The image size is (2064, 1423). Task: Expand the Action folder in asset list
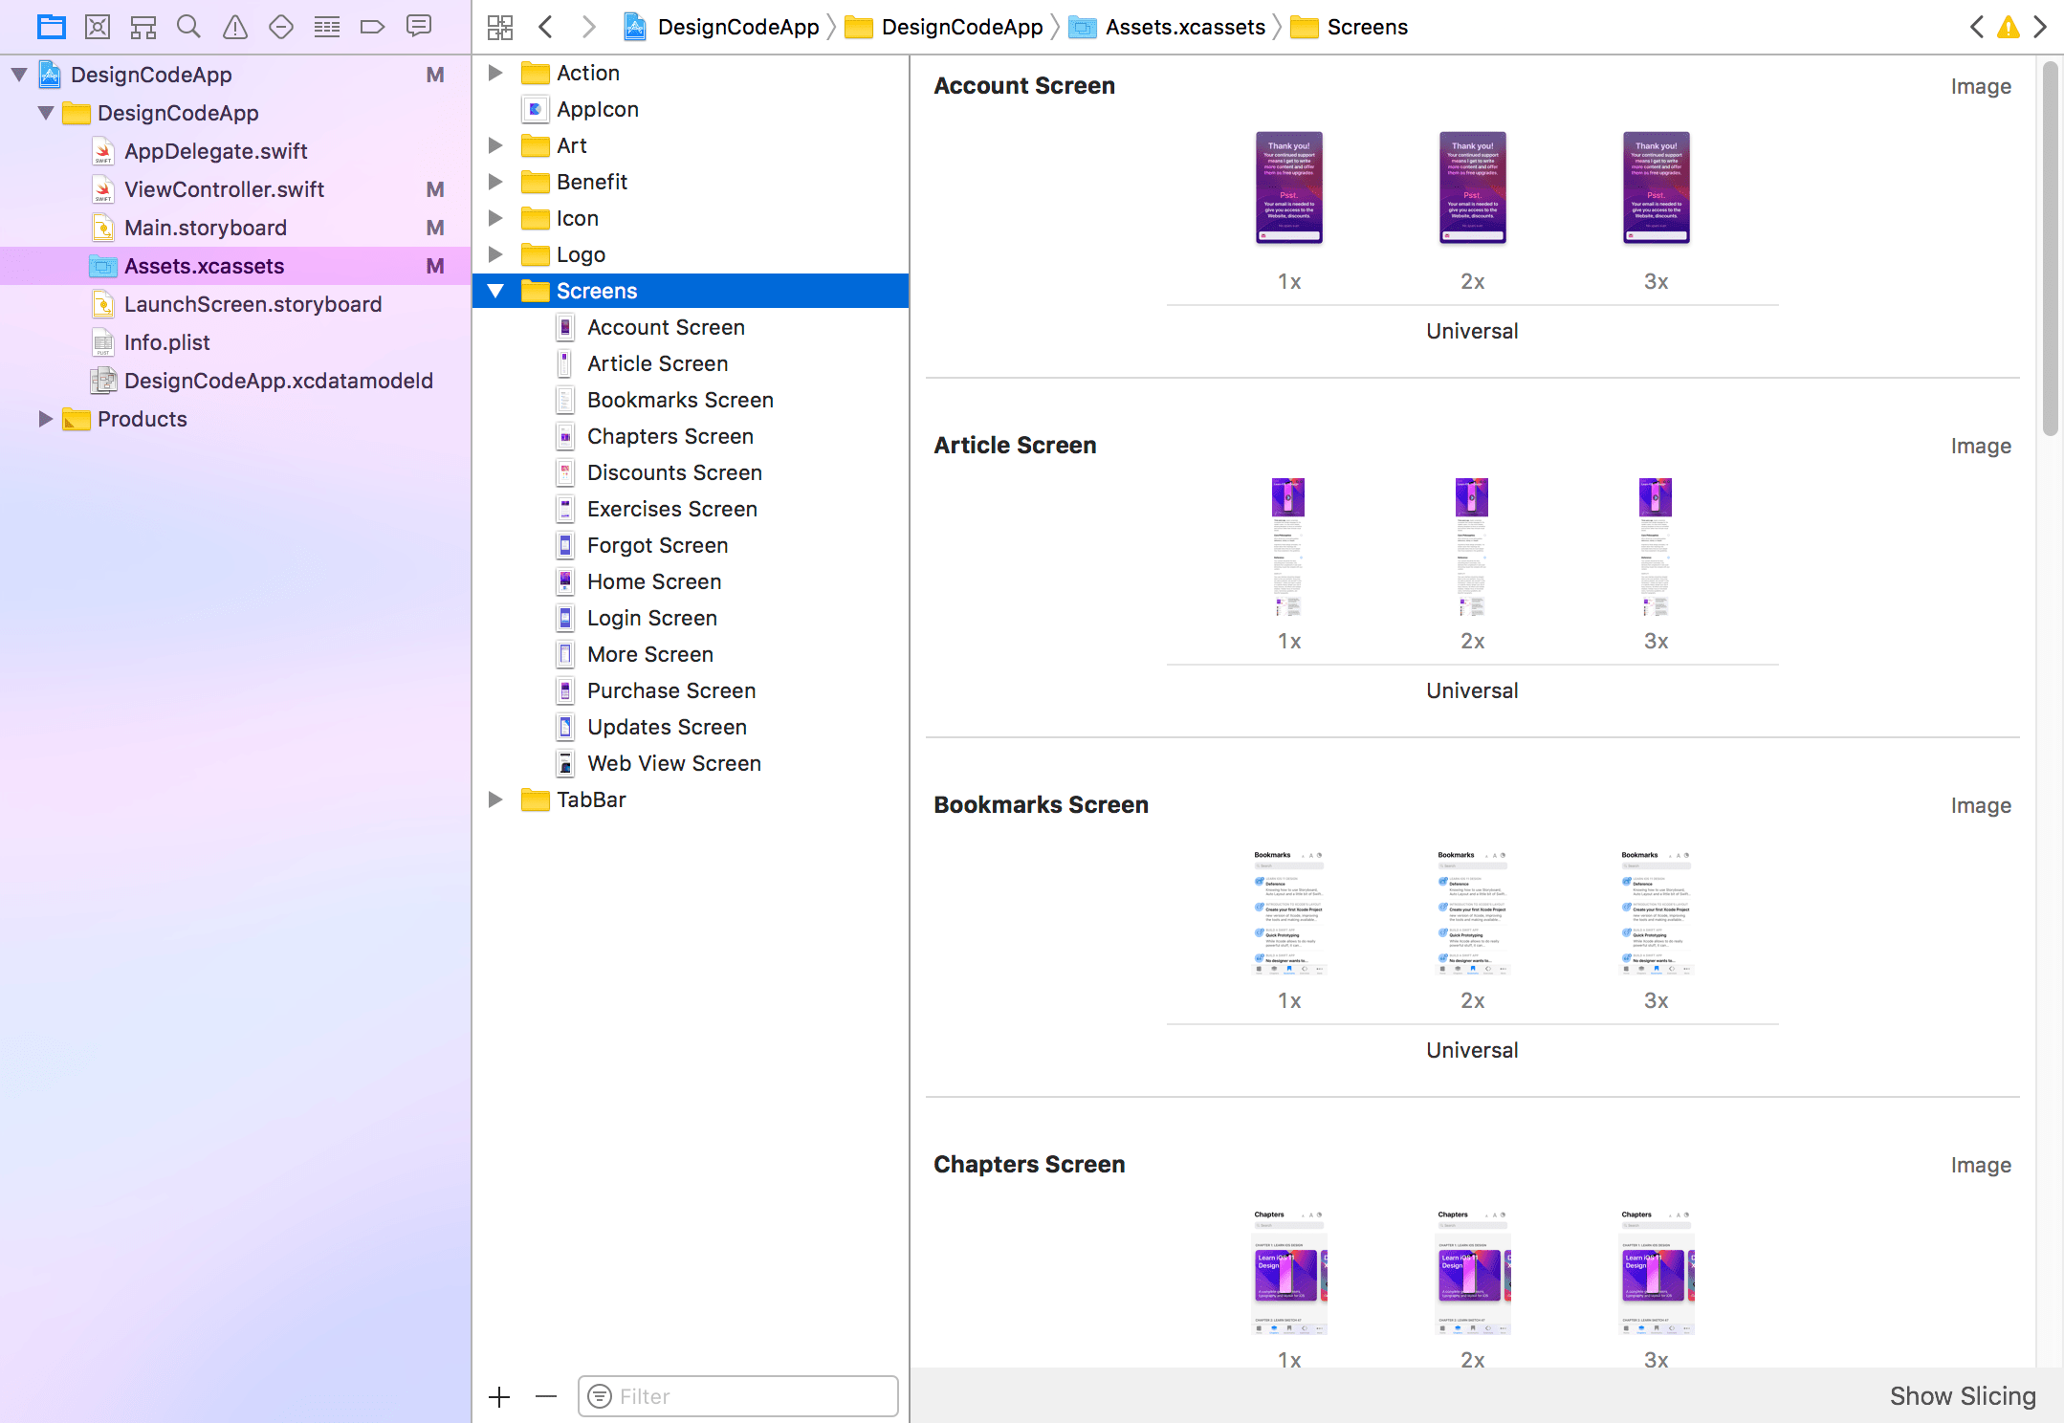[x=494, y=72]
